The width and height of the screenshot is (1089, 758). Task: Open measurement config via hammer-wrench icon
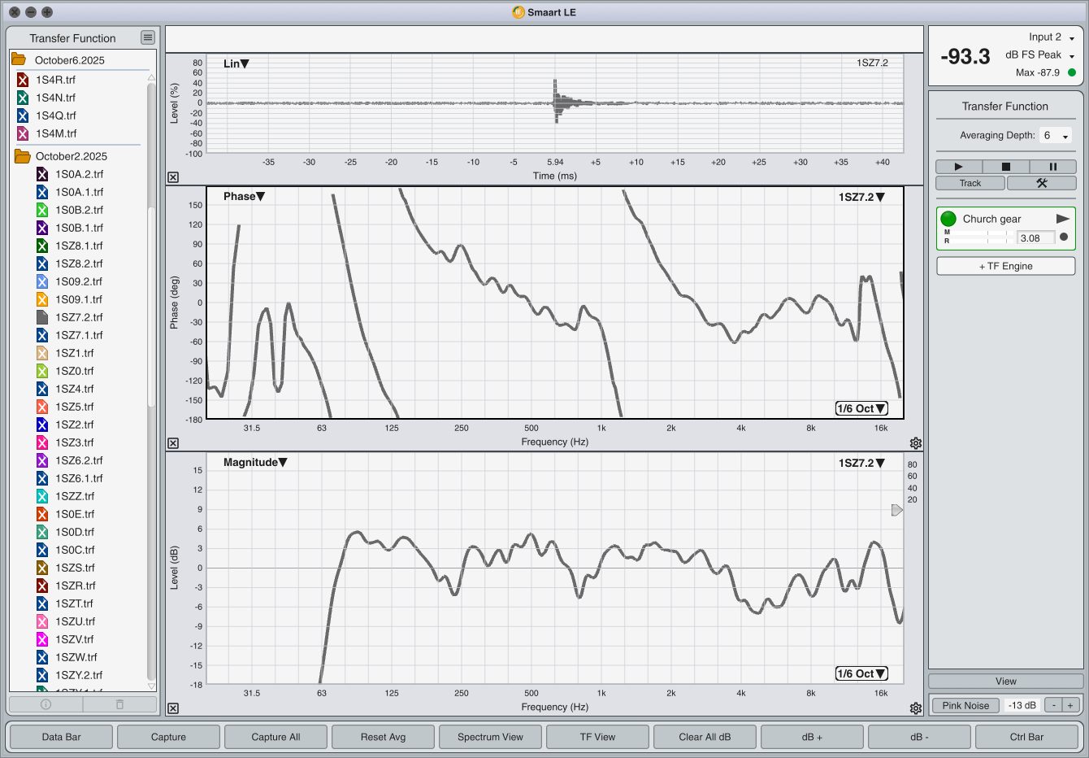1041,183
